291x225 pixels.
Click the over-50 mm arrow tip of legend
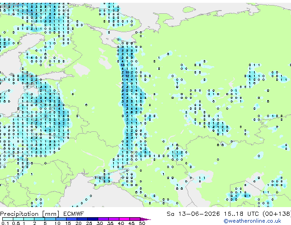point(145,219)
